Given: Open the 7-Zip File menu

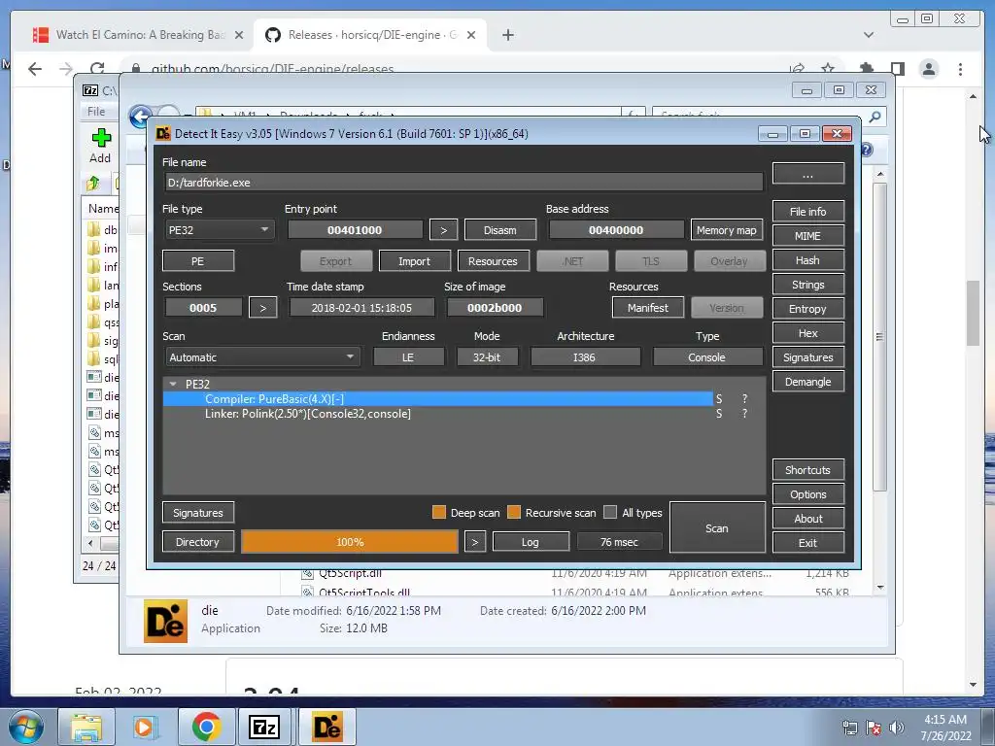Looking at the screenshot, I should 96,111.
